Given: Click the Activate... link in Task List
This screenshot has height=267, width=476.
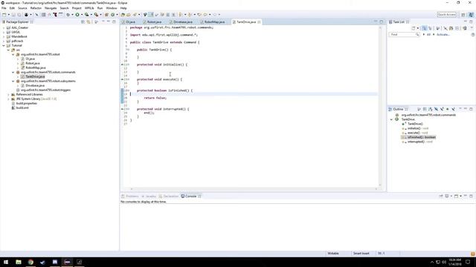Looking at the screenshot, I should pos(443,35).
